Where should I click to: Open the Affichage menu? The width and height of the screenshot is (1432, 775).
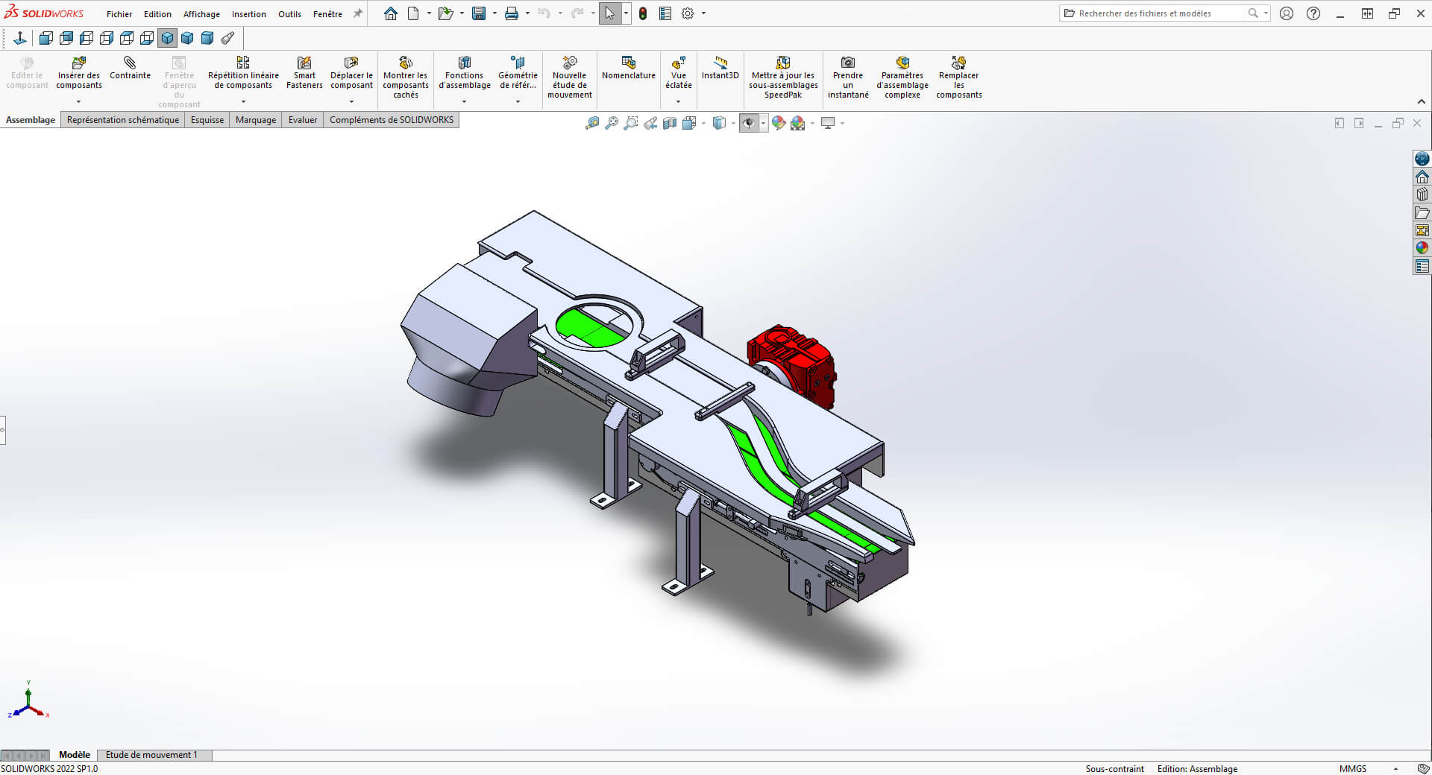pyautogui.click(x=201, y=14)
